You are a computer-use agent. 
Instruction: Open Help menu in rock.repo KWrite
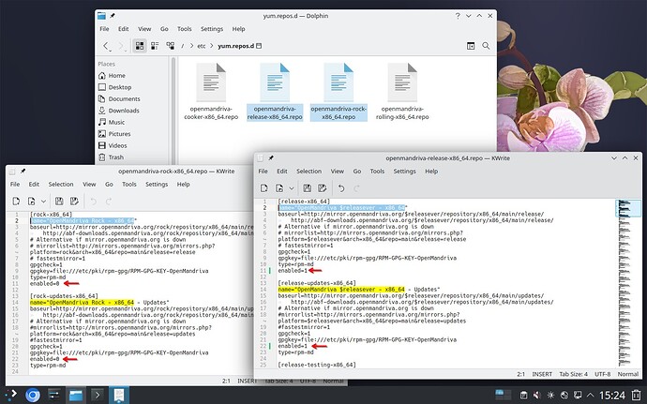[183, 184]
